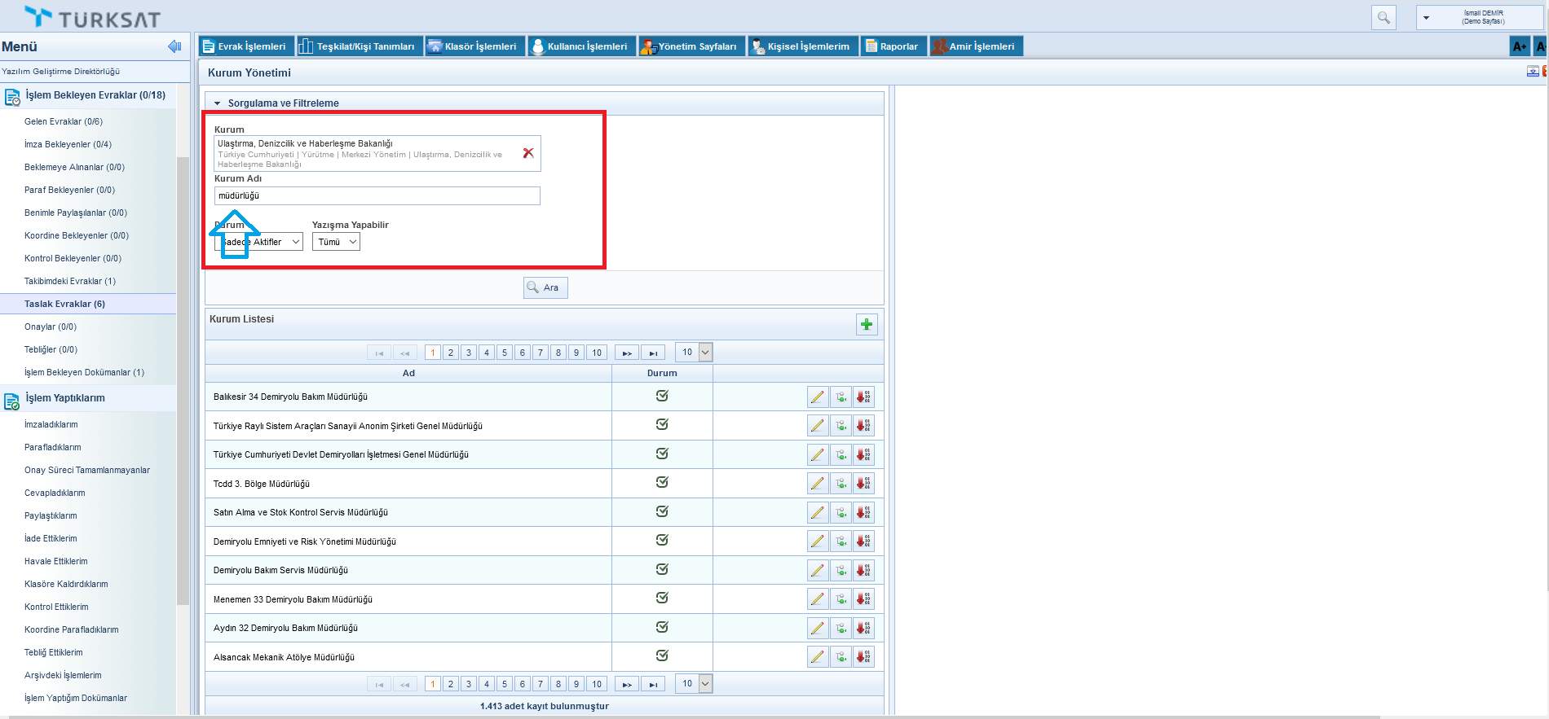Click the green plus add-institution icon
Image resolution: width=1549 pixels, height=719 pixels.
point(867,325)
